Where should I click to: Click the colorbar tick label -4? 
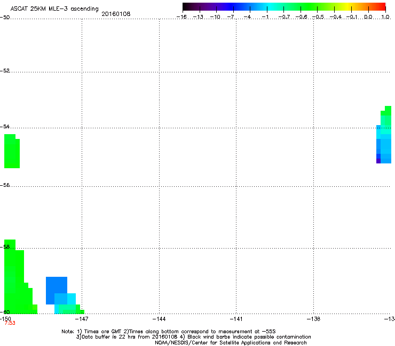click(x=248, y=17)
